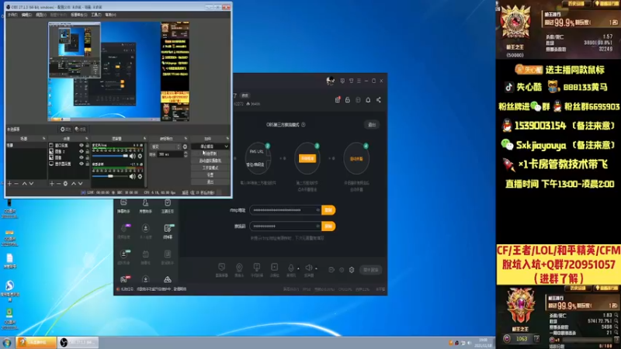Add a new source with plus icon
Viewport: 621px width, 349px height.
pos(51,184)
